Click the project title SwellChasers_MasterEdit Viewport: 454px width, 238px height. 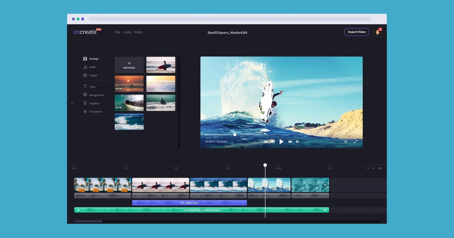tap(227, 33)
